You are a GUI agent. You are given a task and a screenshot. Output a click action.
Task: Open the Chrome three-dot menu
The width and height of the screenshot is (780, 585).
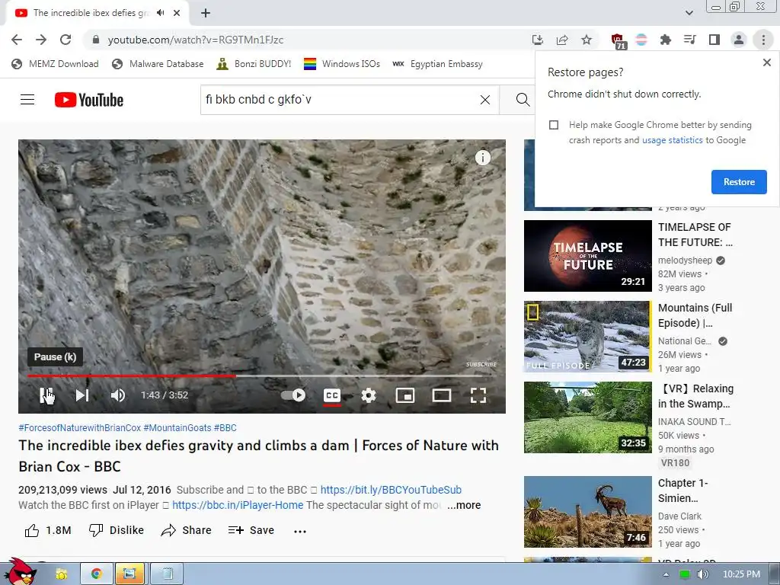pyautogui.click(x=763, y=40)
